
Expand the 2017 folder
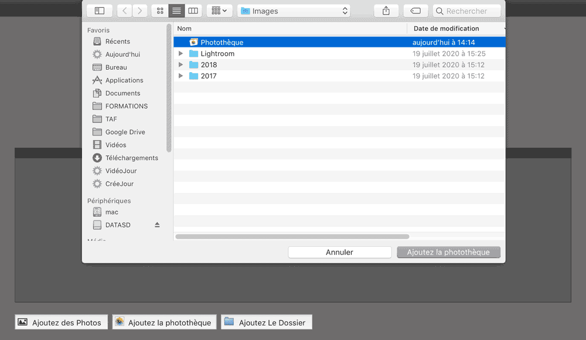tap(182, 76)
